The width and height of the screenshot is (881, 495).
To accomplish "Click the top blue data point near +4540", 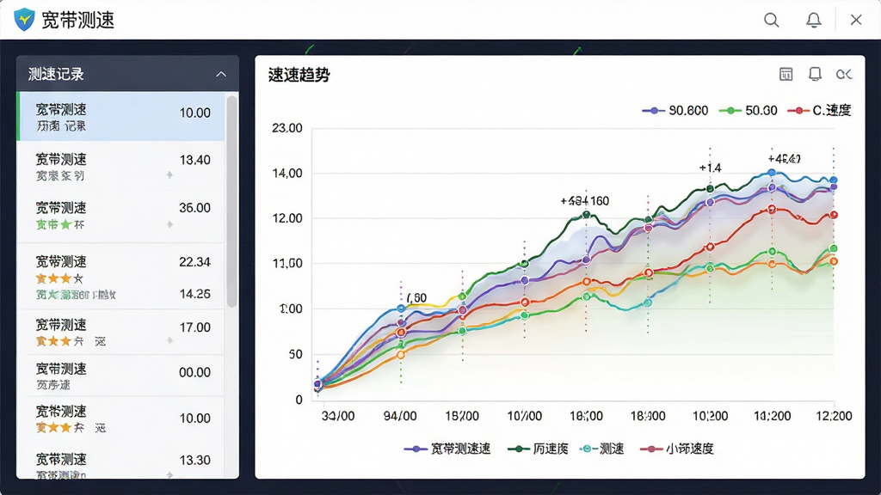I will point(772,173).
